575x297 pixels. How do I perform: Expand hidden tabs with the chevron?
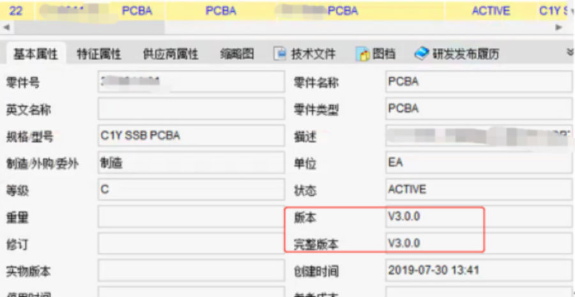coord(570,52)
